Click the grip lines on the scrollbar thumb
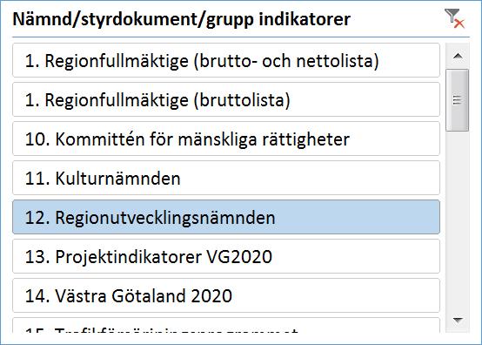 [x=457, y=100]
